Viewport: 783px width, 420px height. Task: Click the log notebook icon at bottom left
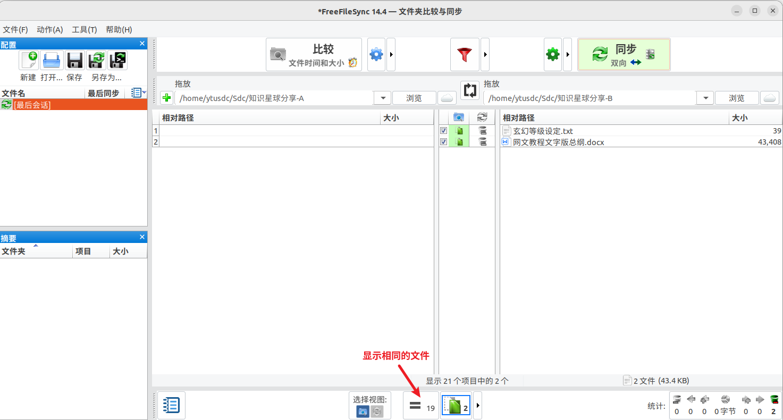tap(171, 405)
